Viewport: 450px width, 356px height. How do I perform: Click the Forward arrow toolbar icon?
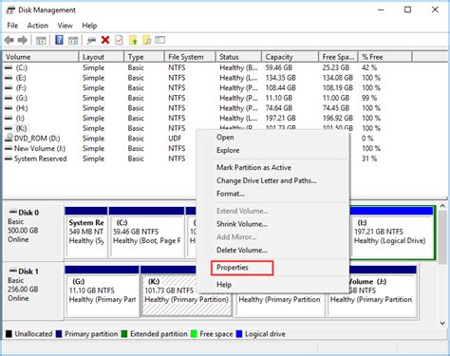23,40
